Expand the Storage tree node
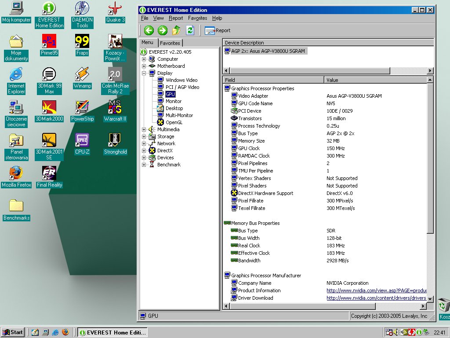This screenshot has width=450, height=338. point(144,136)
